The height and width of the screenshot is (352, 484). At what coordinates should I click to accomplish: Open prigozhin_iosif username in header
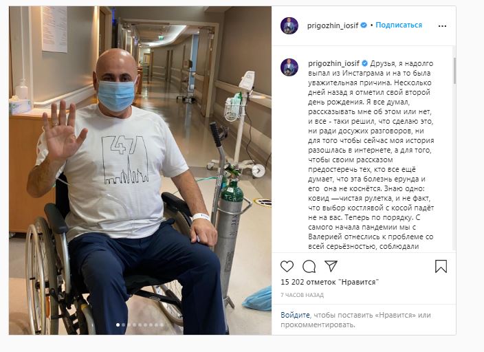coord(333,25)
